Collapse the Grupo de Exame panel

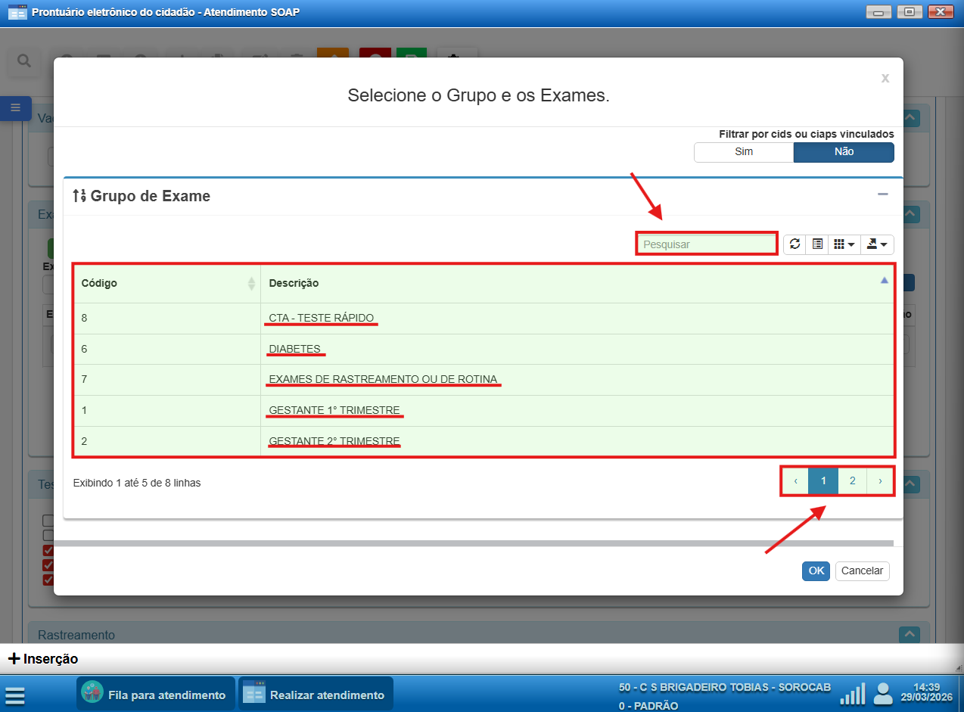click(882, 195)
